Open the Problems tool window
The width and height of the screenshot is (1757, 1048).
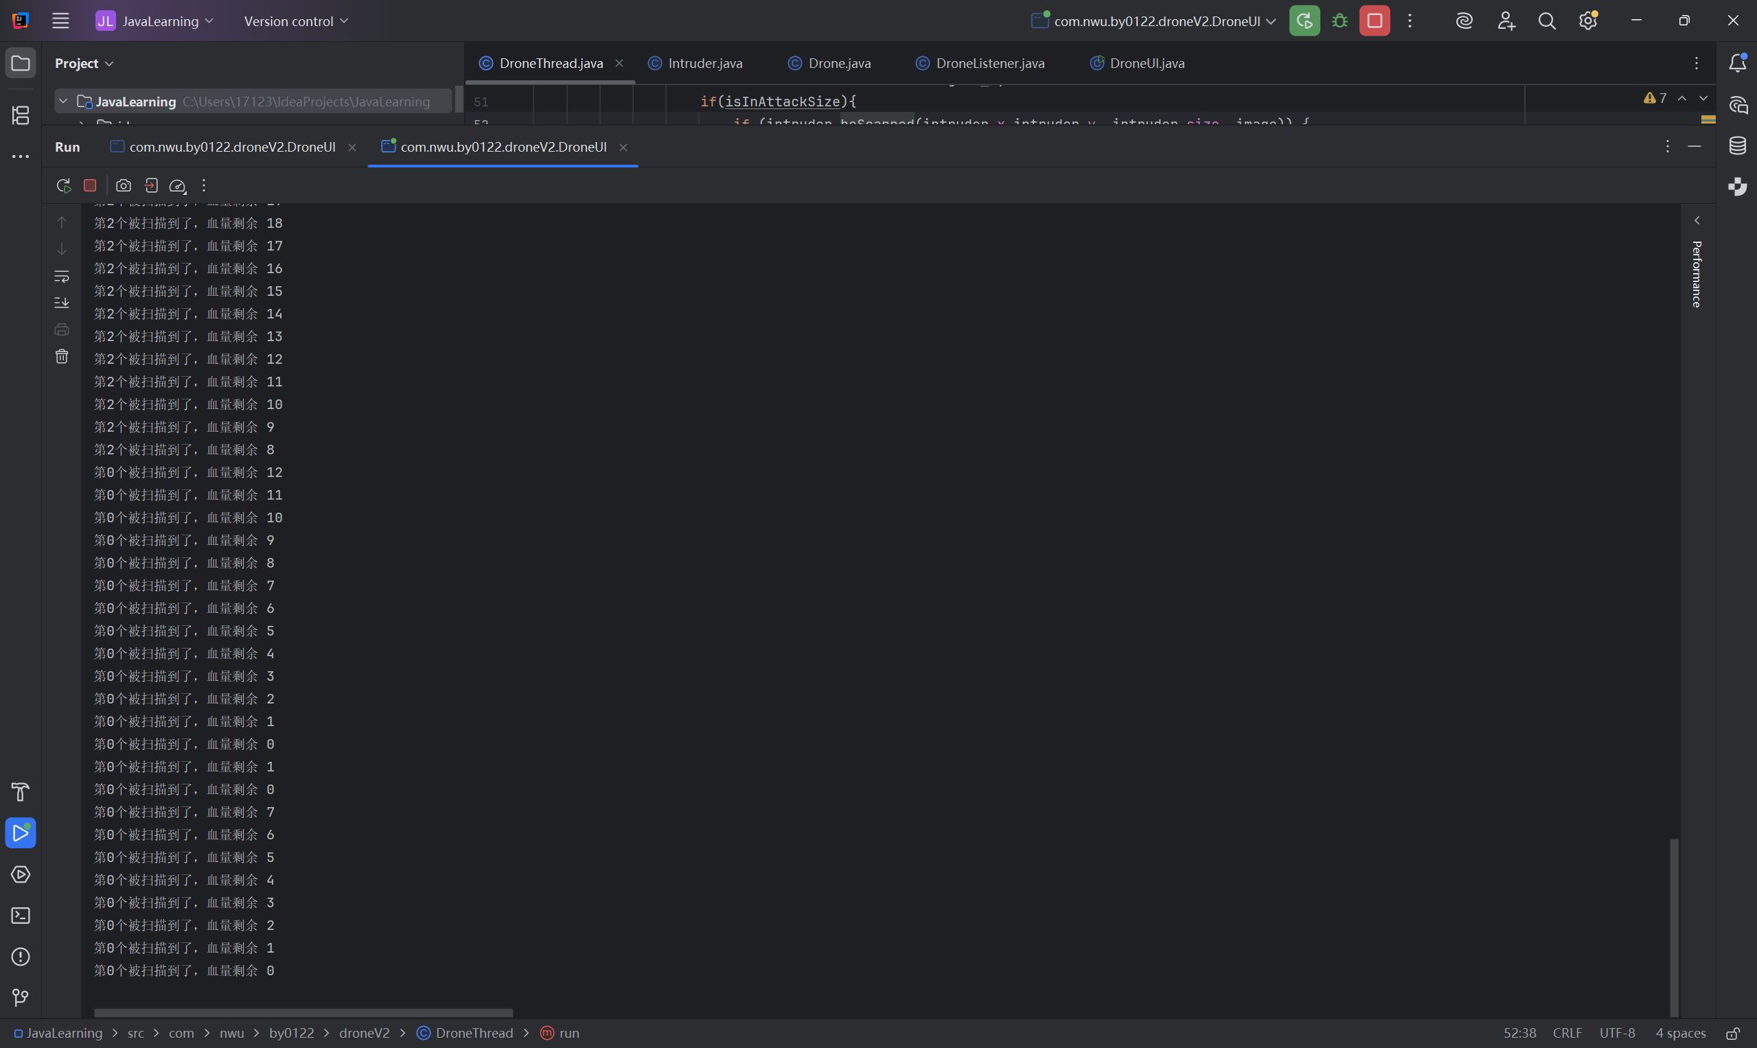tap(21, 957)
